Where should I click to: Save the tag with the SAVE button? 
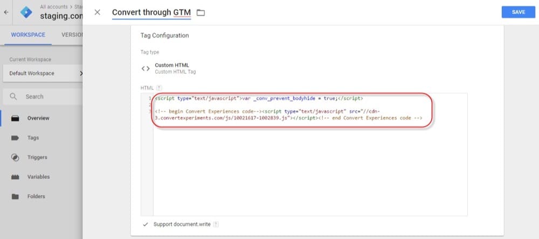(x=519, y=12)
